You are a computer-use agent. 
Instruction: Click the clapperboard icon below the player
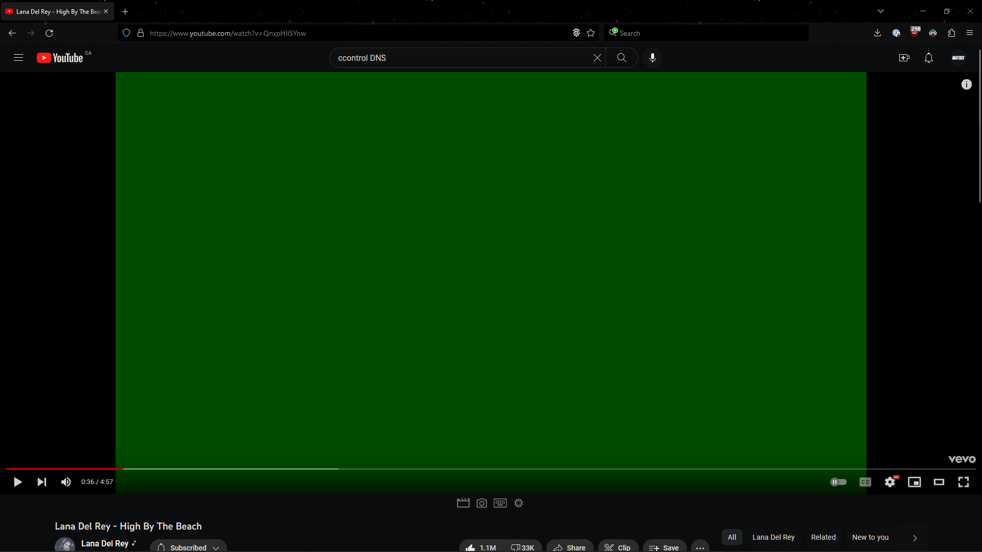[463, 503]
